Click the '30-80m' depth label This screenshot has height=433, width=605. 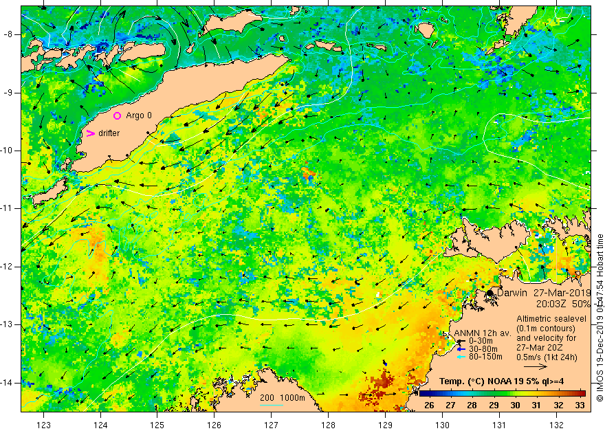click(x=483, y=349)
